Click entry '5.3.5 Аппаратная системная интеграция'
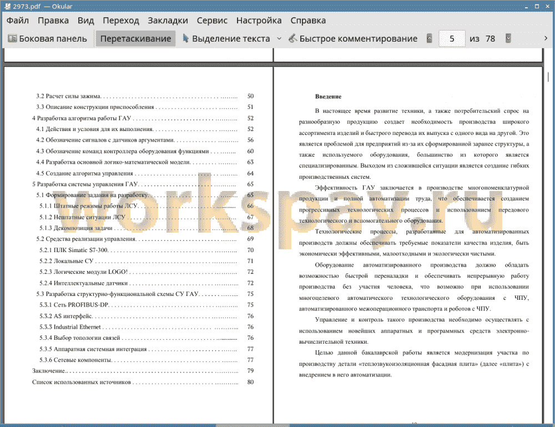Screen dimensions: 555x427 93,349
